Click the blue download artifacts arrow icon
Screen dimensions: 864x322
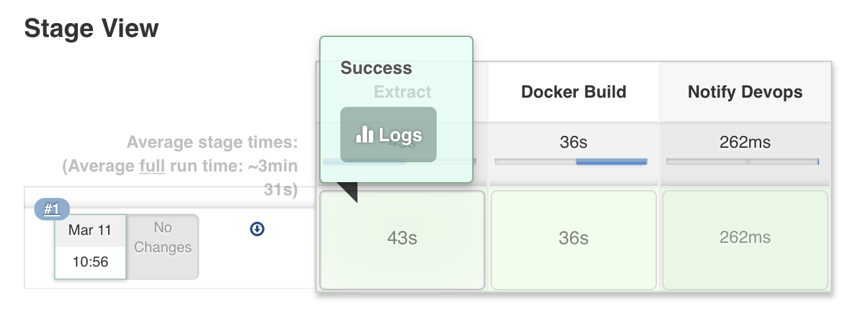click(257, 229)
